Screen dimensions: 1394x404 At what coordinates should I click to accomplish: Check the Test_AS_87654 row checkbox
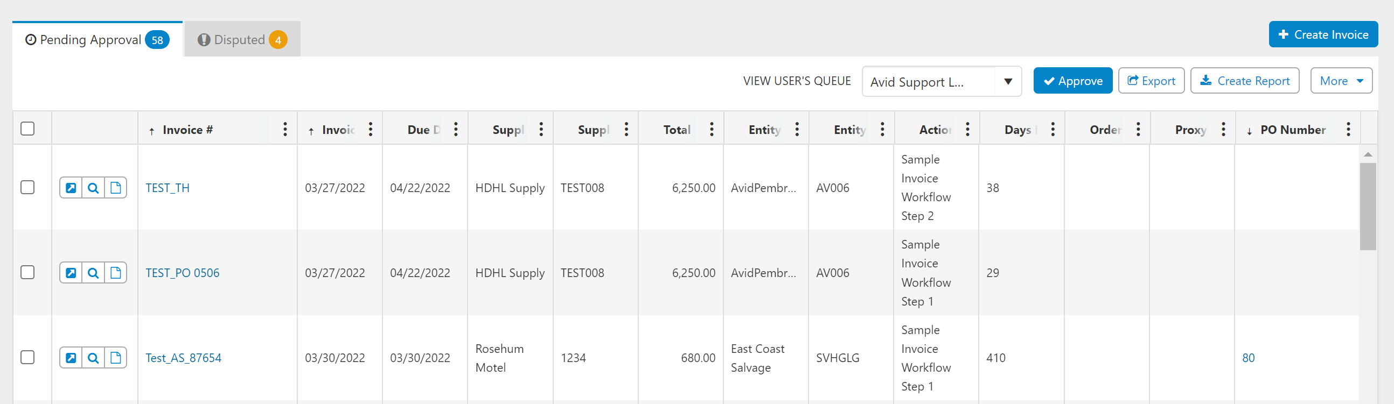[x=27, y=357]
